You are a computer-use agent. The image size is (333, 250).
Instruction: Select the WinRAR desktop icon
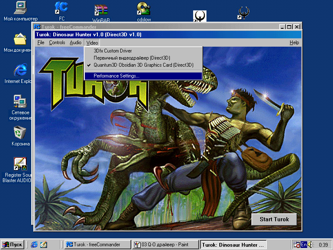pos(101,13)
